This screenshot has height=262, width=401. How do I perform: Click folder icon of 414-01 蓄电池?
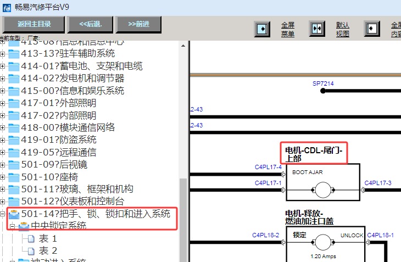(x=14, y=66)
